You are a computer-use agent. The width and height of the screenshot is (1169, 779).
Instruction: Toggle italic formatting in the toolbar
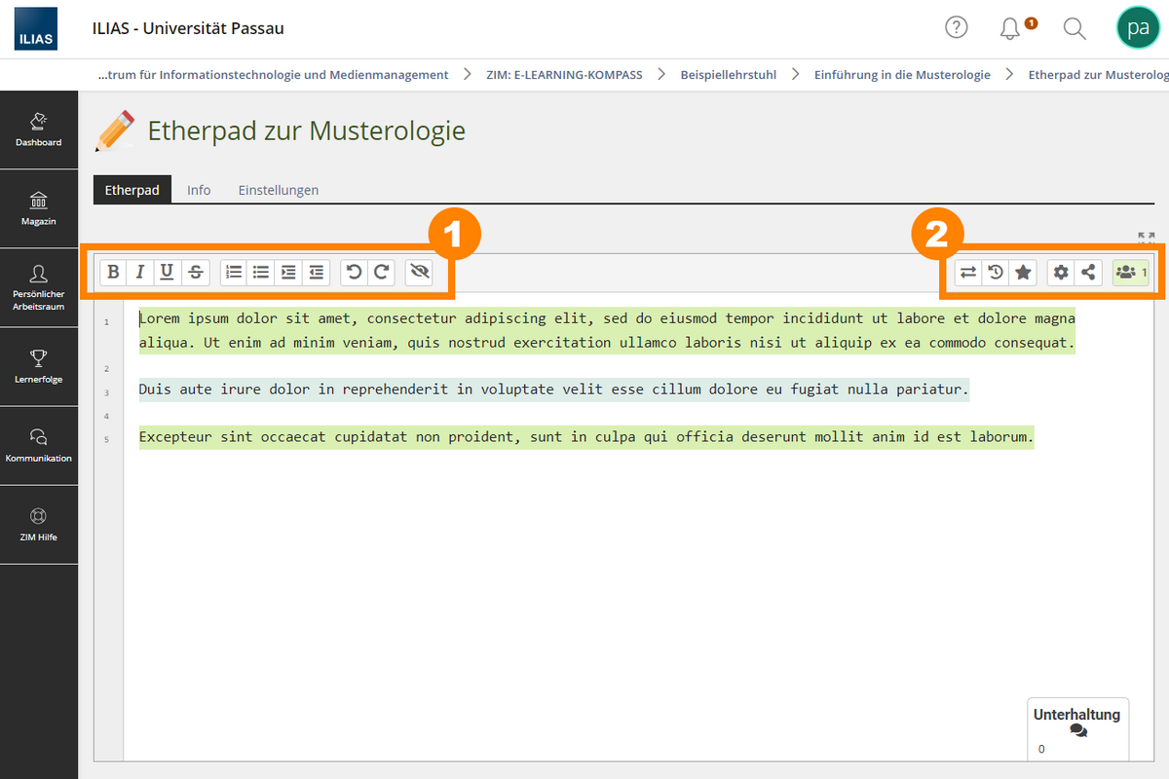pos(140,273)
